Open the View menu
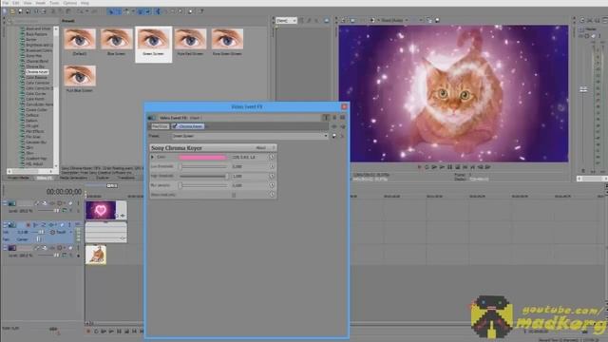The width and height of the screenshot is (608, 342). 28,3
